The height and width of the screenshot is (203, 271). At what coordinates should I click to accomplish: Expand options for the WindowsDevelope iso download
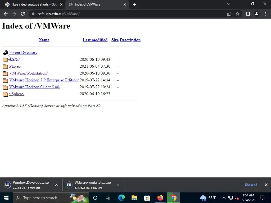click(56, 185)
